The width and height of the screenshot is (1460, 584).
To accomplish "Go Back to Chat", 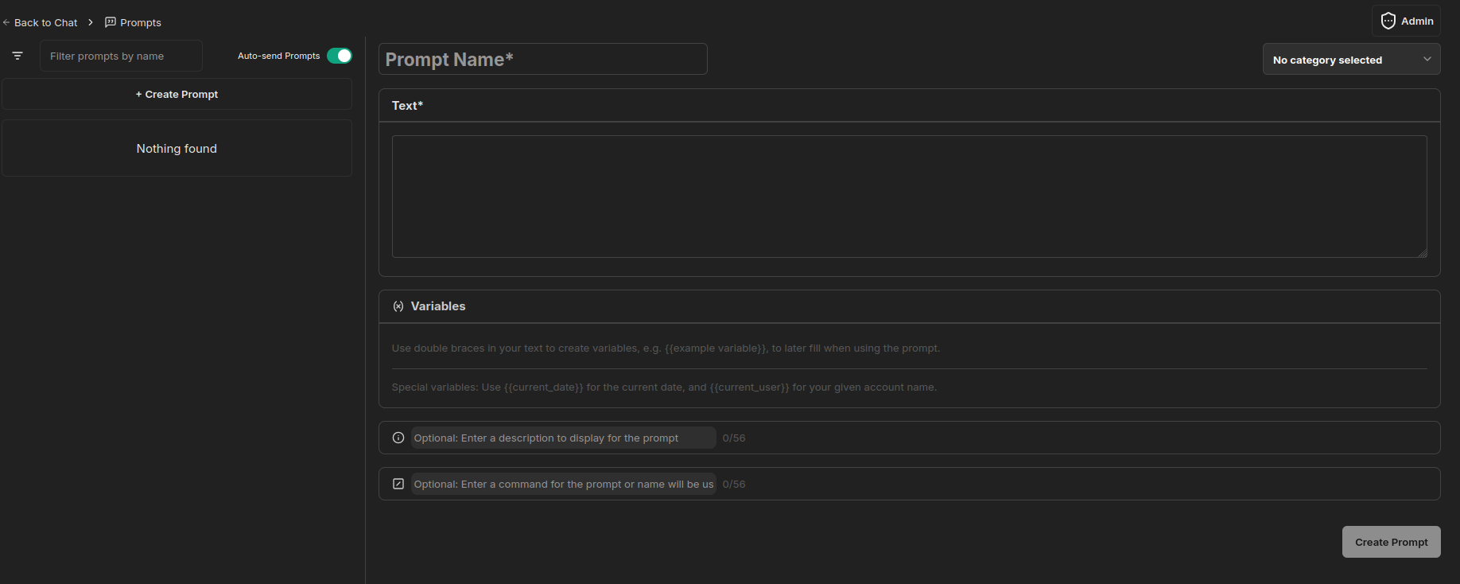I will pos(46,22).
